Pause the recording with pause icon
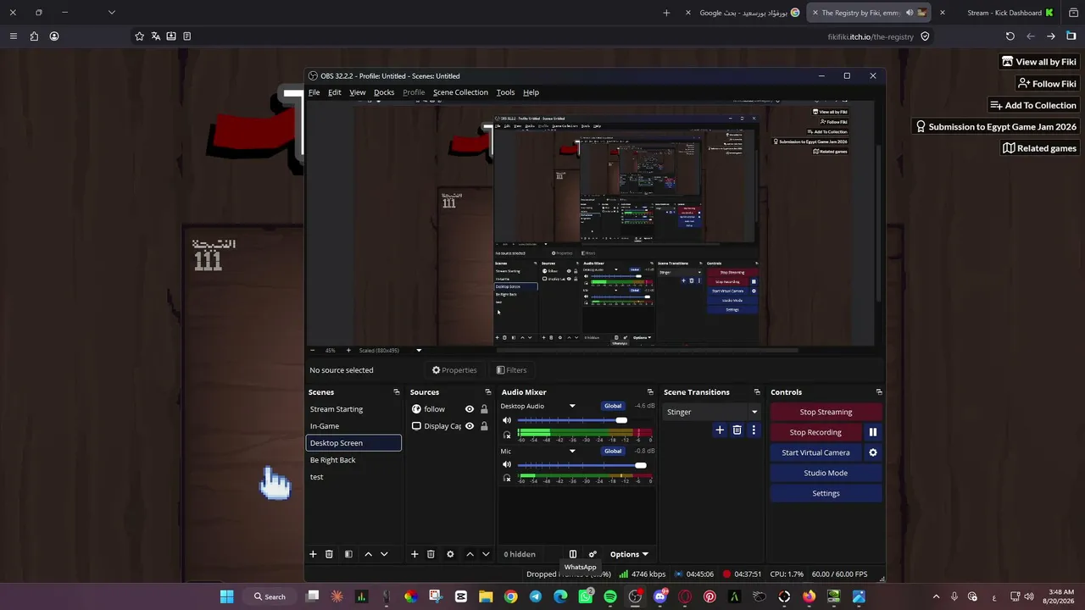 pos(872,432)
